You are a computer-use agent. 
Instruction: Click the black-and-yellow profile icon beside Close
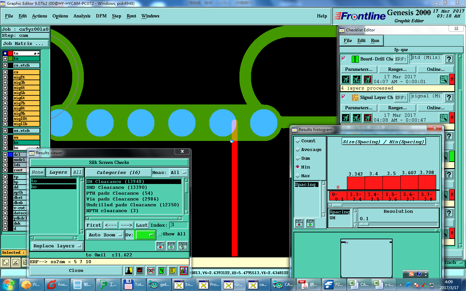tap(129, 271)
